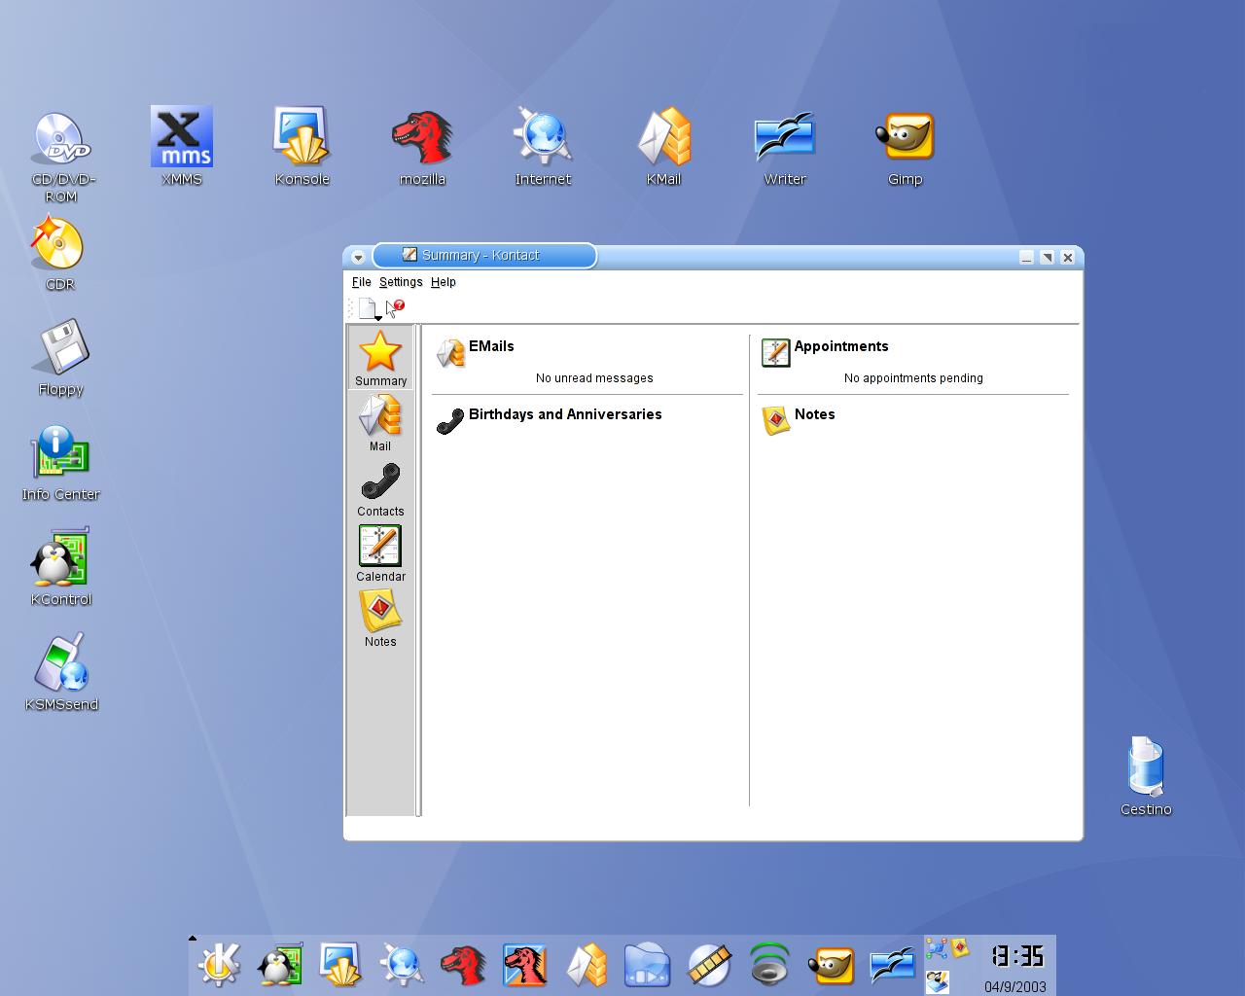Launch the framed Mozilla icon in panel
1245x996 pixels.
525,965
